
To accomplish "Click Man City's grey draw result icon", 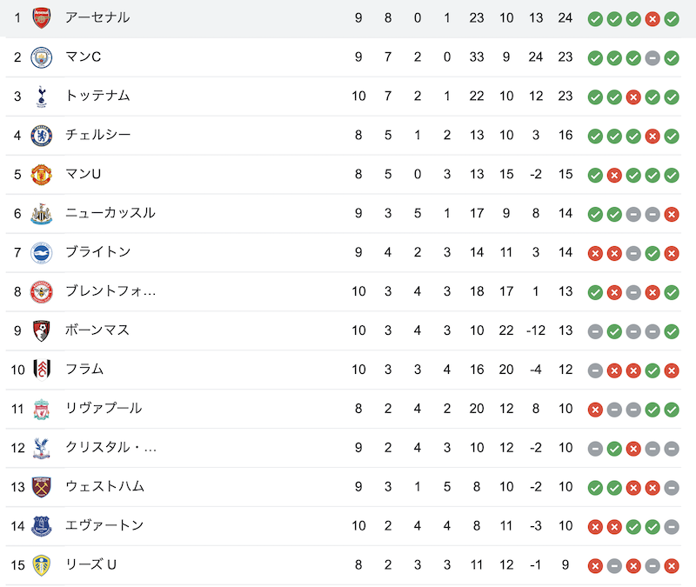I will coord(652,58).
